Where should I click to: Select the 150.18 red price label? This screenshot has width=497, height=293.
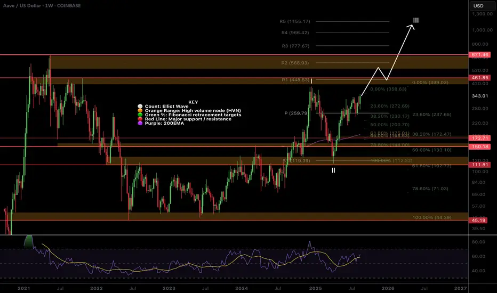tap(479, 146)
